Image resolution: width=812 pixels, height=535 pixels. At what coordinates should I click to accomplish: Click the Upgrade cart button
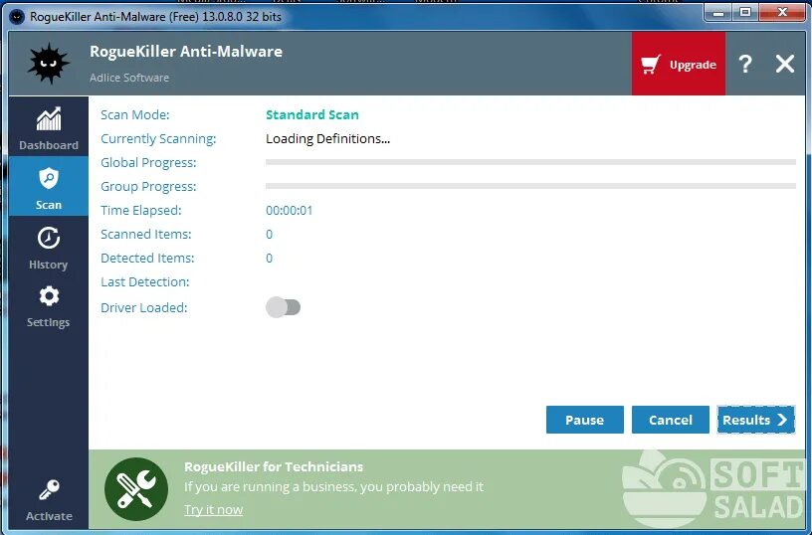pyautogui.click(x=679, y=65)
